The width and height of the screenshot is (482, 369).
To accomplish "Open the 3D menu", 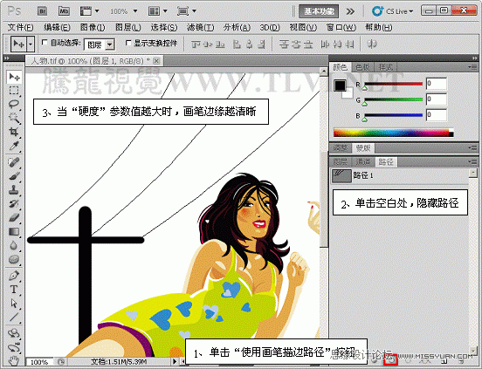I will (270, 28).
